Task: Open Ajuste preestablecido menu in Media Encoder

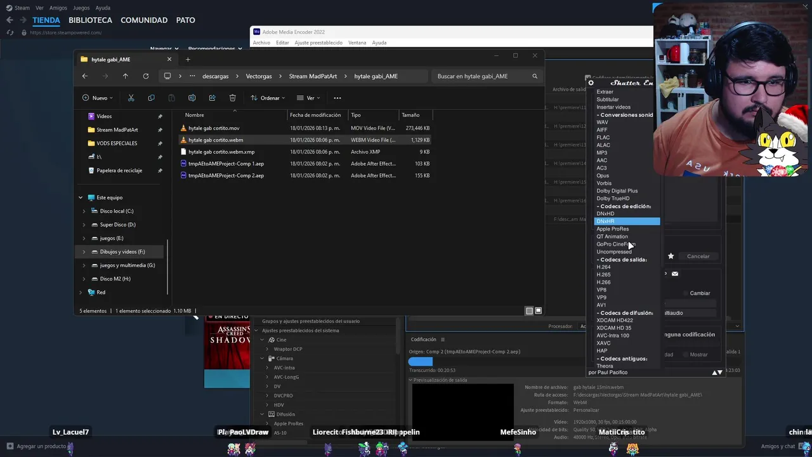Action: (318, 43)
